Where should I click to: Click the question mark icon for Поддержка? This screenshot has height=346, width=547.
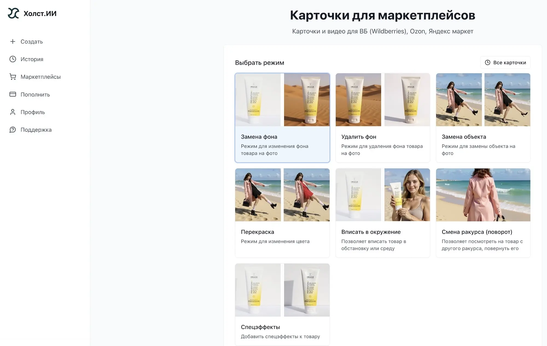(x=13, y=129)
